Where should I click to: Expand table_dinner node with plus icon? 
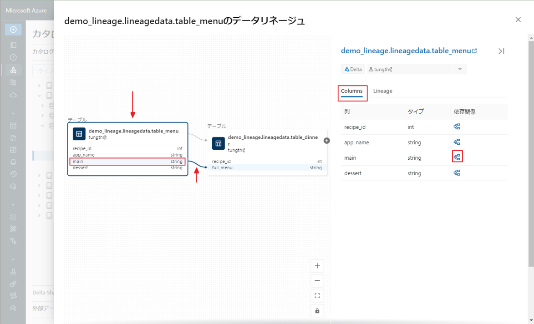326,141
